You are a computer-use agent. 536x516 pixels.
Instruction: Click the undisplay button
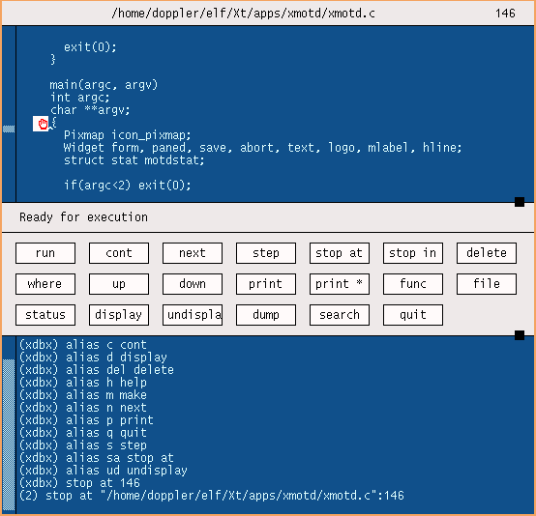(193, 315)
